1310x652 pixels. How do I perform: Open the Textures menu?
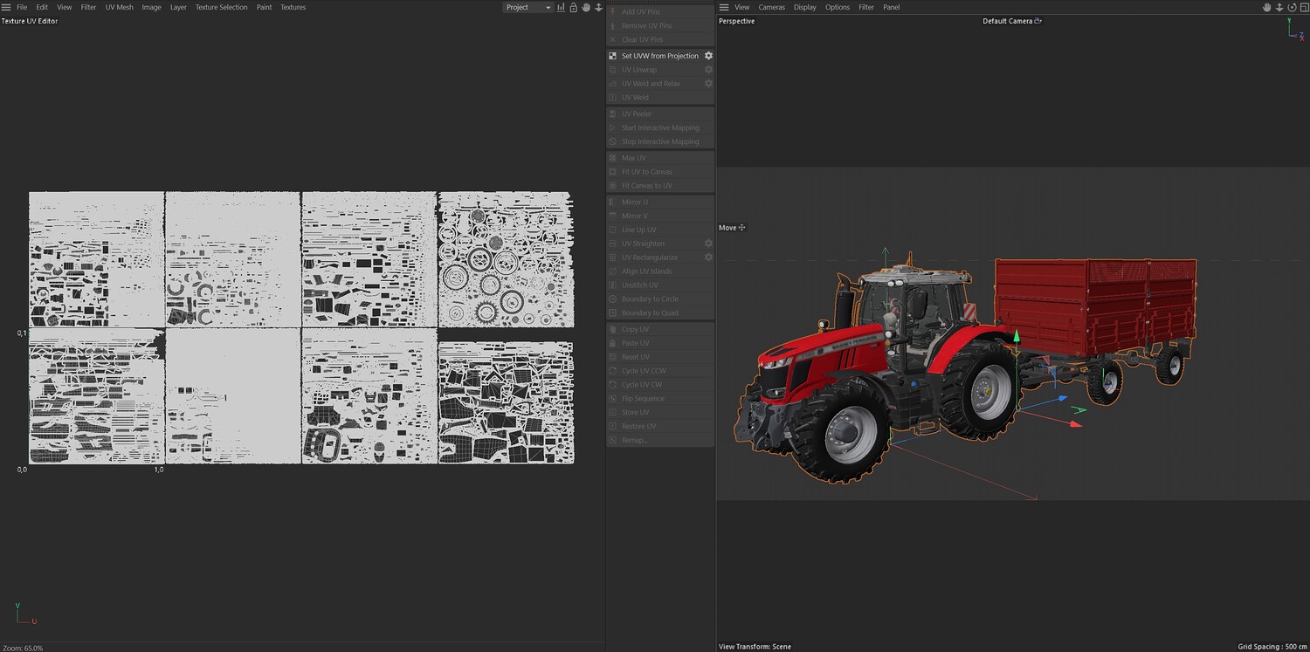click(293, 7)
